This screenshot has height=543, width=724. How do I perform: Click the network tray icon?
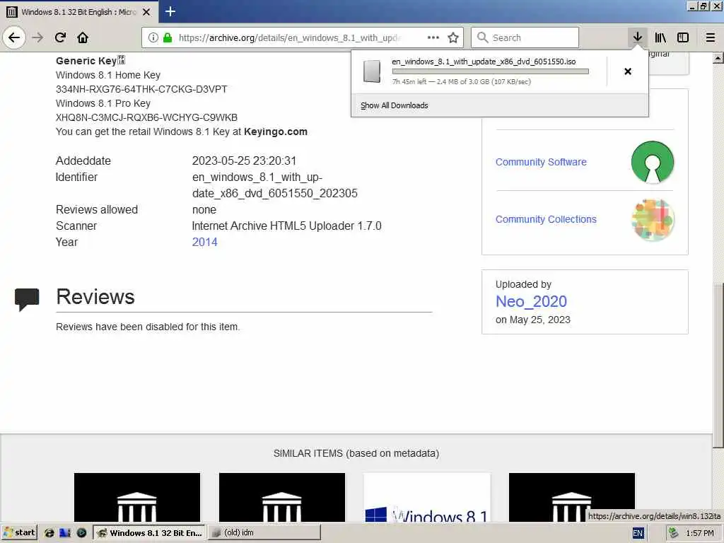[673, 533]
